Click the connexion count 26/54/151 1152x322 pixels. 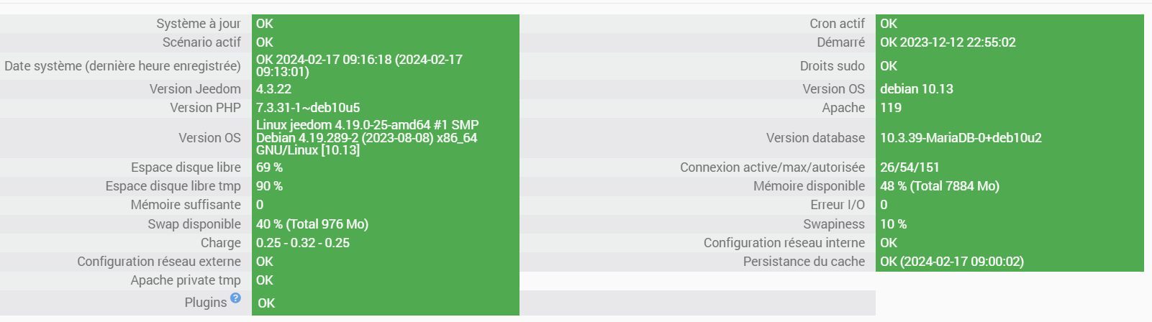(910, 167)
